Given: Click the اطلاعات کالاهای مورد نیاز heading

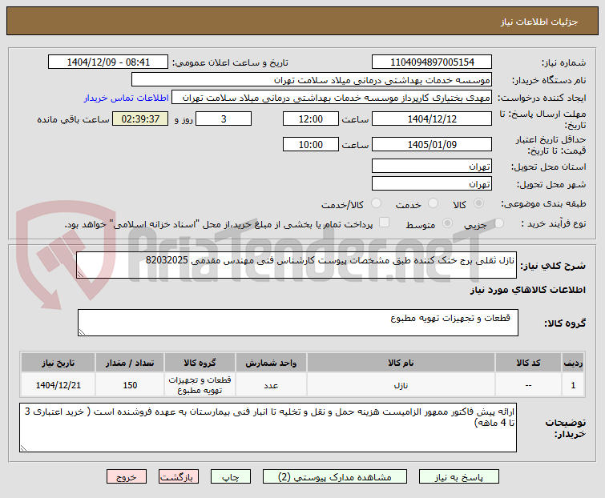Looking at the screenshot, I should (x=527, y=290).
